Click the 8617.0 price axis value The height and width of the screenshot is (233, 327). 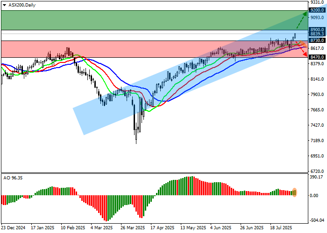317,48
